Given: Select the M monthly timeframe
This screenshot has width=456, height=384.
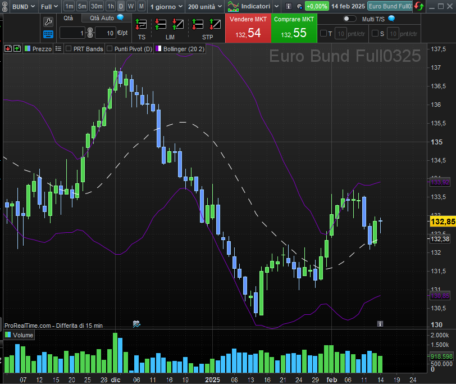Looking at the screenshot, I should [x=142, y=6].
